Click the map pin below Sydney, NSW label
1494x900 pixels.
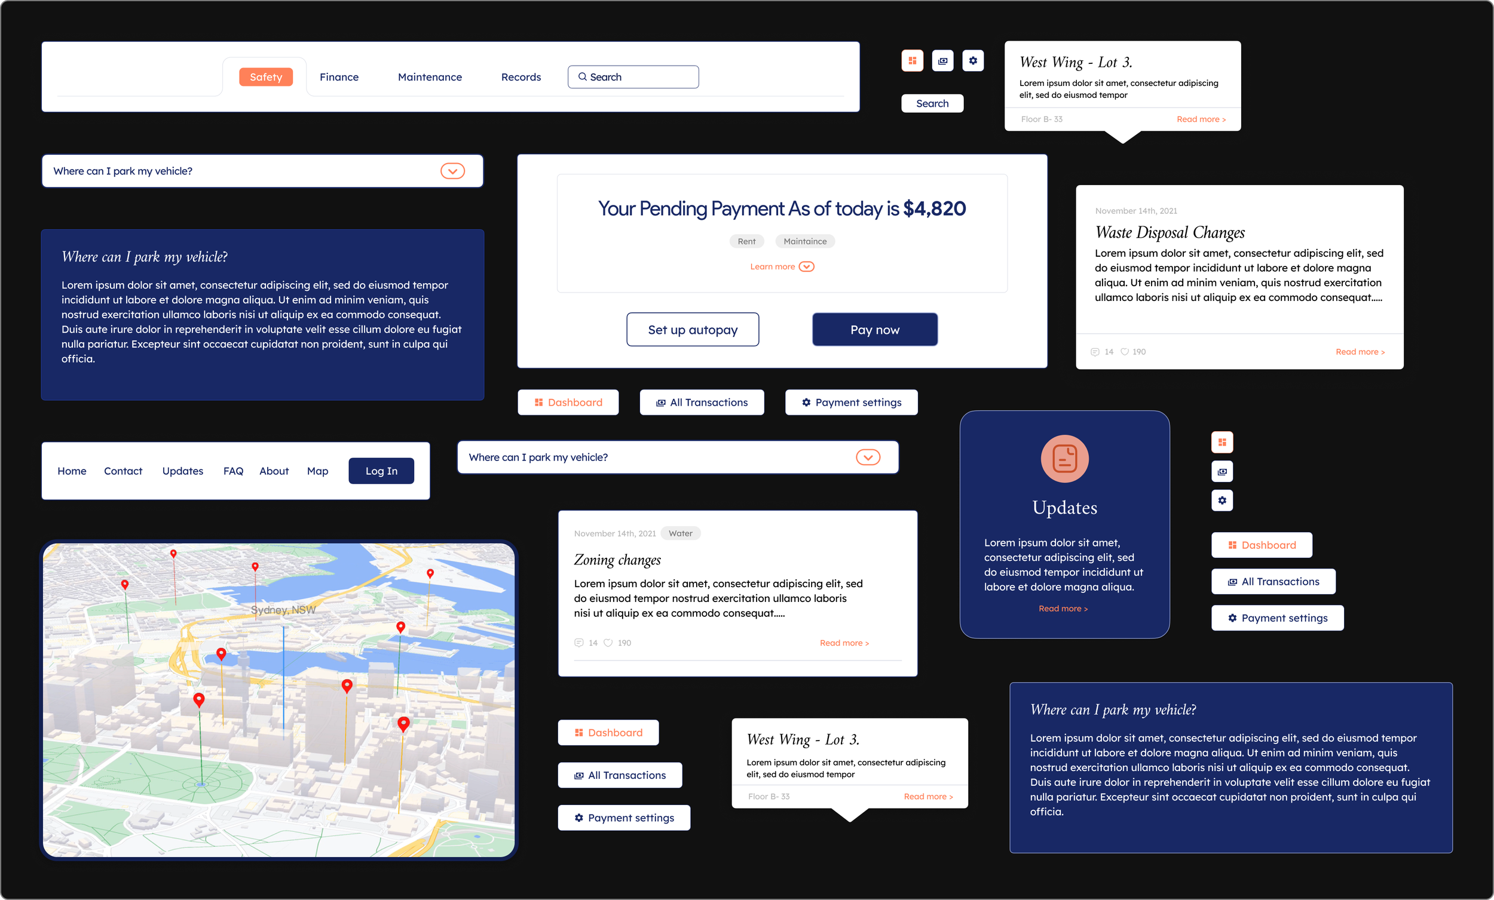pos(221,653)
